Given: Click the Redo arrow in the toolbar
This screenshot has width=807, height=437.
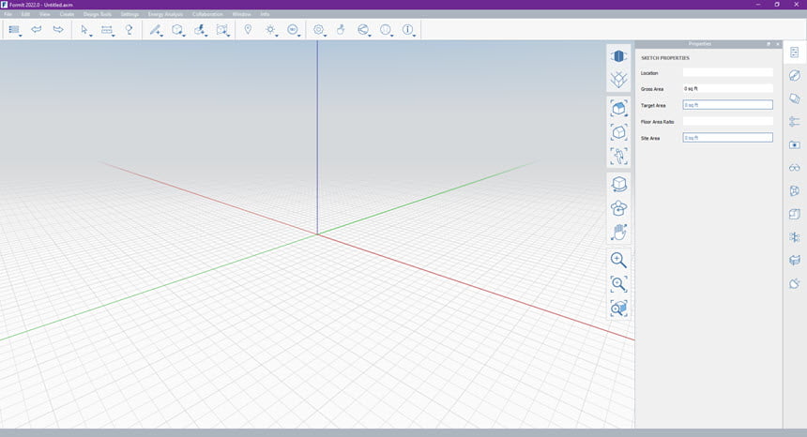Looking at the screenshot, I should [x=58, y=29].
